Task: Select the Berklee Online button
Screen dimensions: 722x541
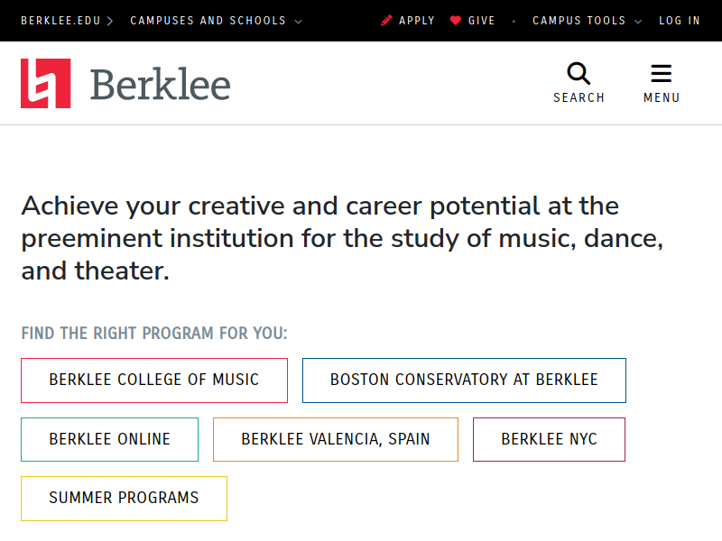Action: coord(109,439)
